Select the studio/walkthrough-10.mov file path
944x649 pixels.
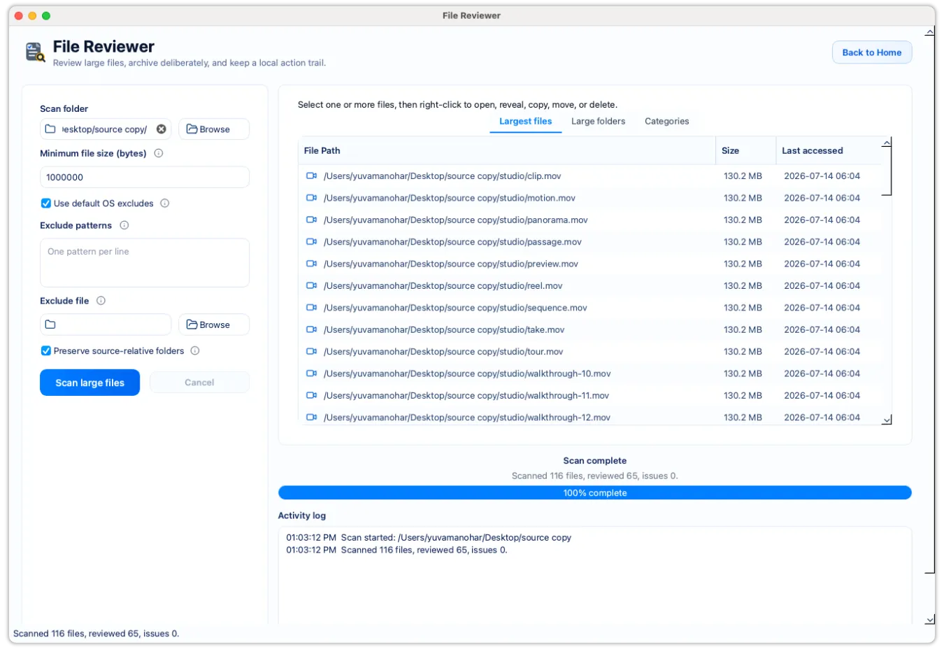[x=467, y=373]
